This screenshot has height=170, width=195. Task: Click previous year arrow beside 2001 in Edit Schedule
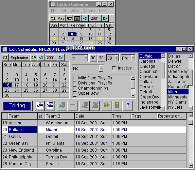pos(41,58)
